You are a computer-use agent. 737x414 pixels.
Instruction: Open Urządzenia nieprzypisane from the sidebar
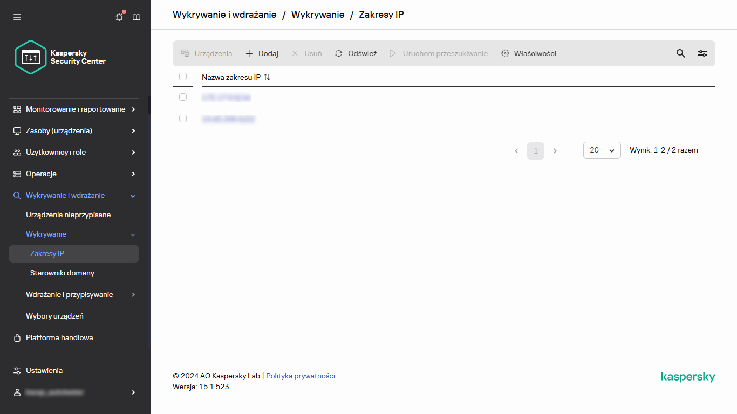coord(67,215)
